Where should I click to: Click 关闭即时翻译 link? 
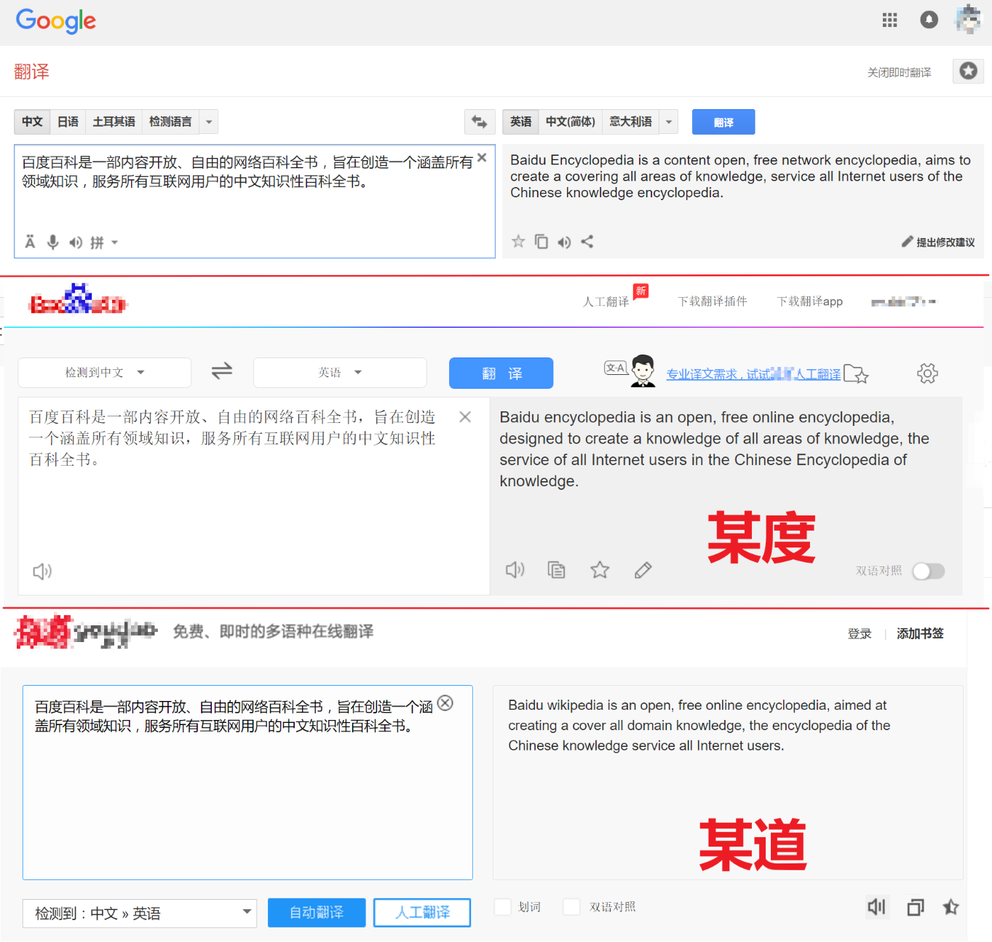click(899, 72)
